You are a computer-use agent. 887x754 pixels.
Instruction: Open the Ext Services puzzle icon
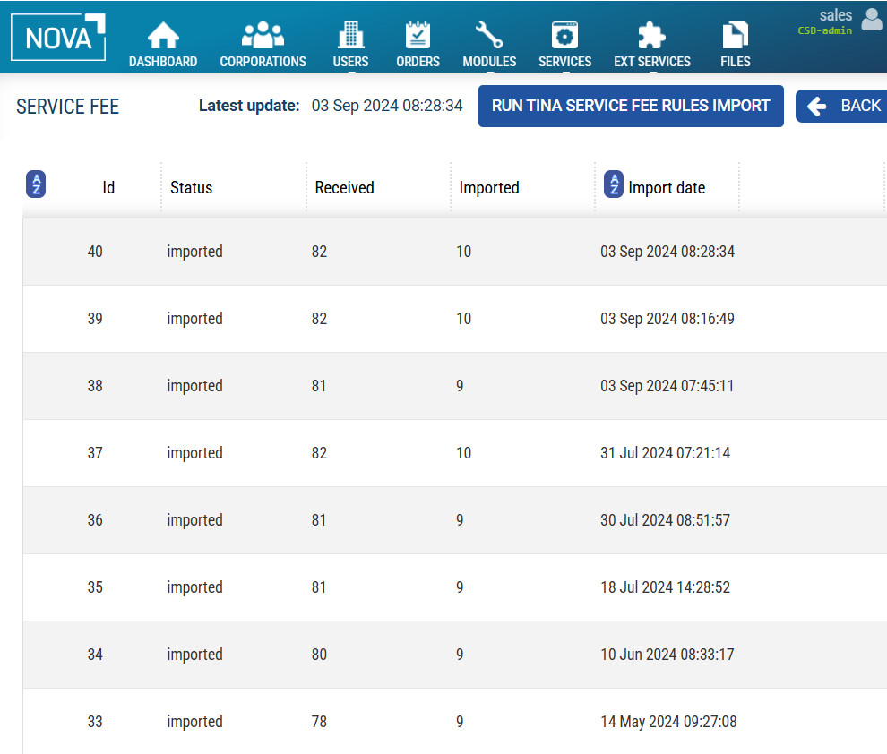(651, 36)
